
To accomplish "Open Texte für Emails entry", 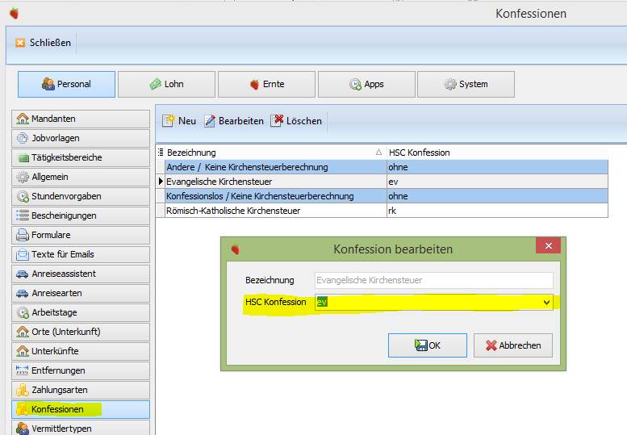I will [81, 254].
